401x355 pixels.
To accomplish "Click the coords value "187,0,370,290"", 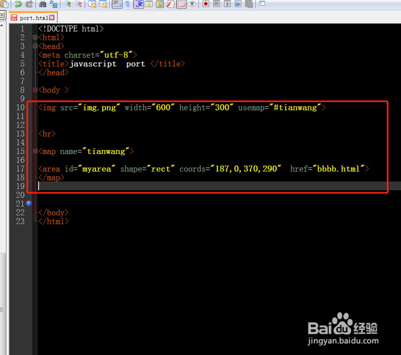I will pyautogui.click(x=246, y=169).
